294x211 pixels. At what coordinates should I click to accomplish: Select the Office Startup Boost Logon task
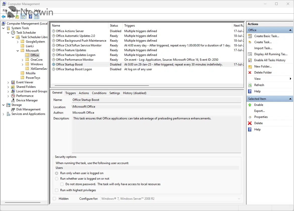coord(74,69)
